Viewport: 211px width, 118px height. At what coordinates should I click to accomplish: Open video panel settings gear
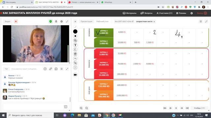point(62,21)
